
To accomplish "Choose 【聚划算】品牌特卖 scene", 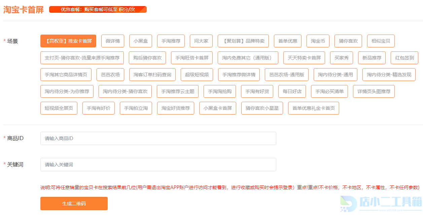I will 243,41.
